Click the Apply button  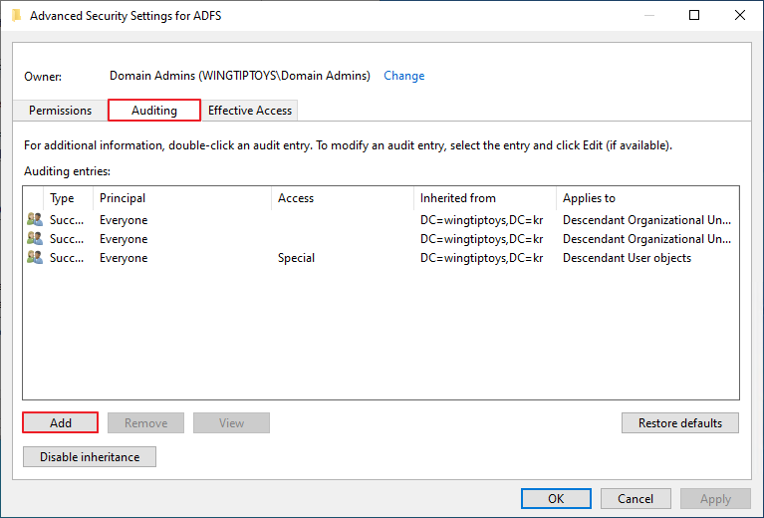click(715, 498)
